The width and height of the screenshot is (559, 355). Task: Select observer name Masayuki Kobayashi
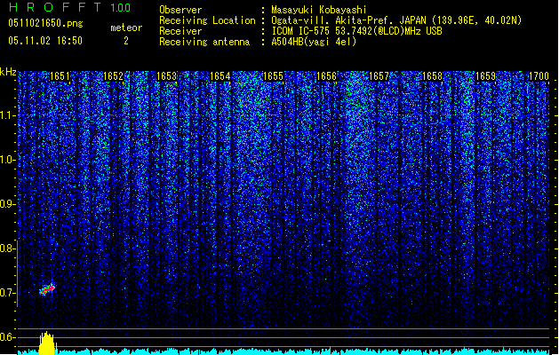click(x=319, y=10)
